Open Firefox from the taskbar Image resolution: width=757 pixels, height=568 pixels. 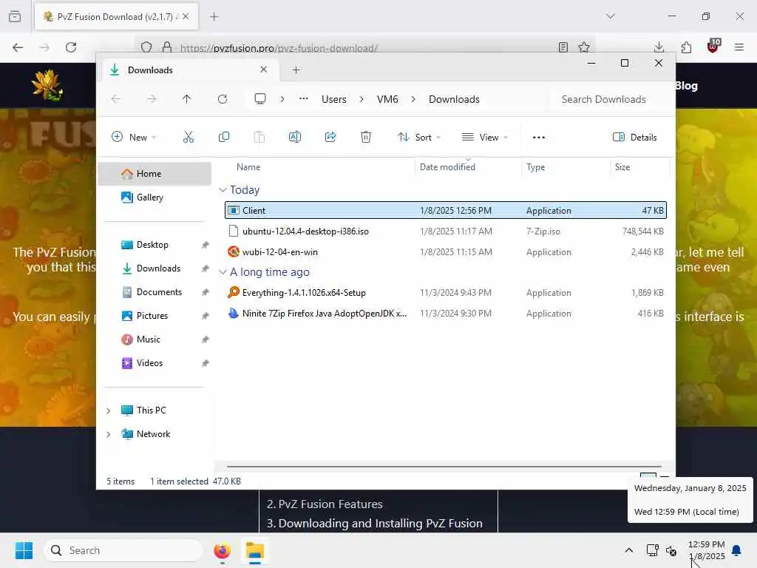coord(222,550)
